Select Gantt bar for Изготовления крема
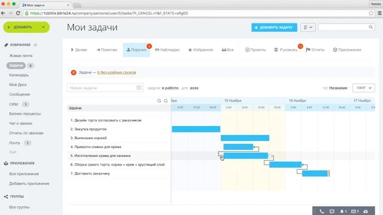 246,155
